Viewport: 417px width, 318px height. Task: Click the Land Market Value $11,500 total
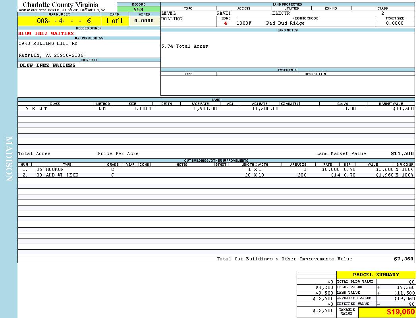click(402, 153)
